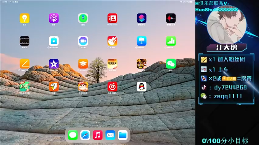
Task: Open the iMovie purple star app
Action: (x=54, y=63)
